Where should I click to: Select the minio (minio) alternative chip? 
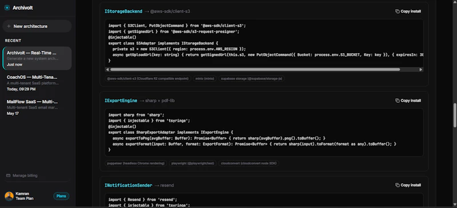tap(205, 78)
